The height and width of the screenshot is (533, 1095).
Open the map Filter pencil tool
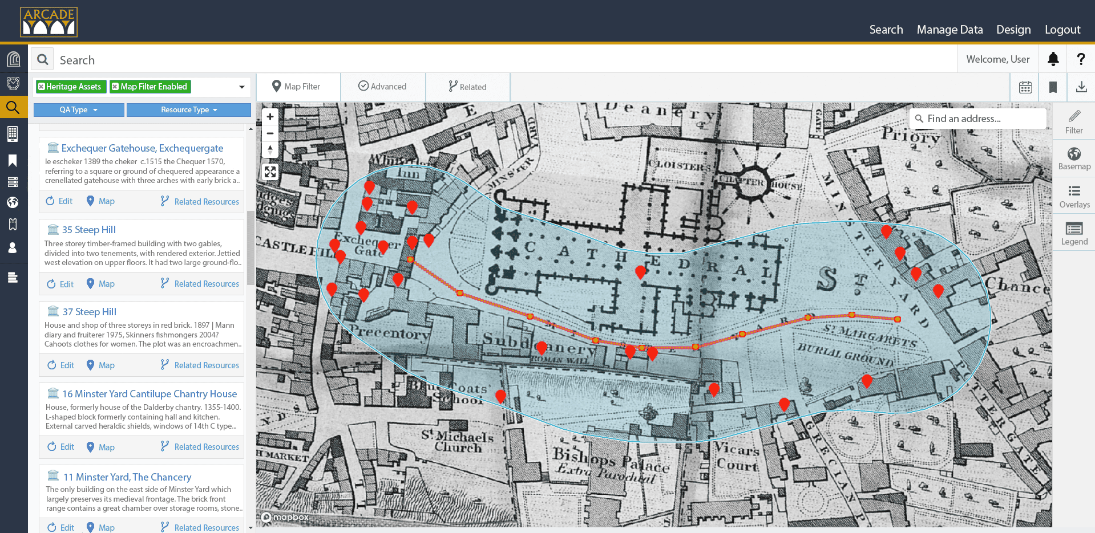pos(1074,122)
